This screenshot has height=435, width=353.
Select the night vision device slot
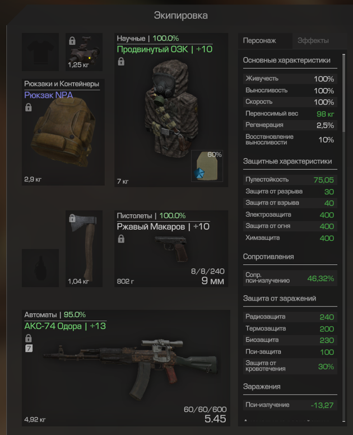pyautogui.click(x=84, y=52)
